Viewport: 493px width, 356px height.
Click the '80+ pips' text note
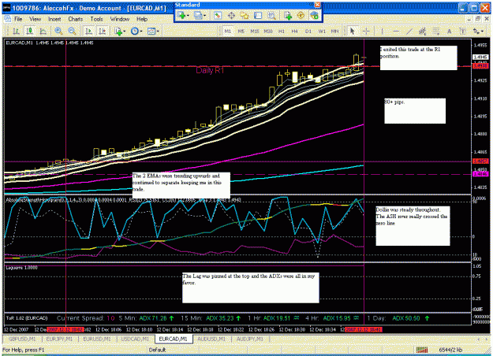pos(415,111)
